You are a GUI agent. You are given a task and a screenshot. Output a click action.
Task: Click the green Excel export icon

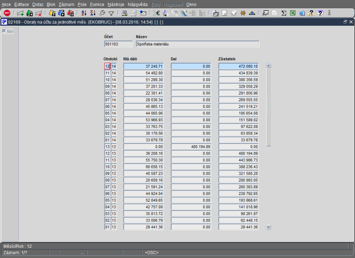293,13
